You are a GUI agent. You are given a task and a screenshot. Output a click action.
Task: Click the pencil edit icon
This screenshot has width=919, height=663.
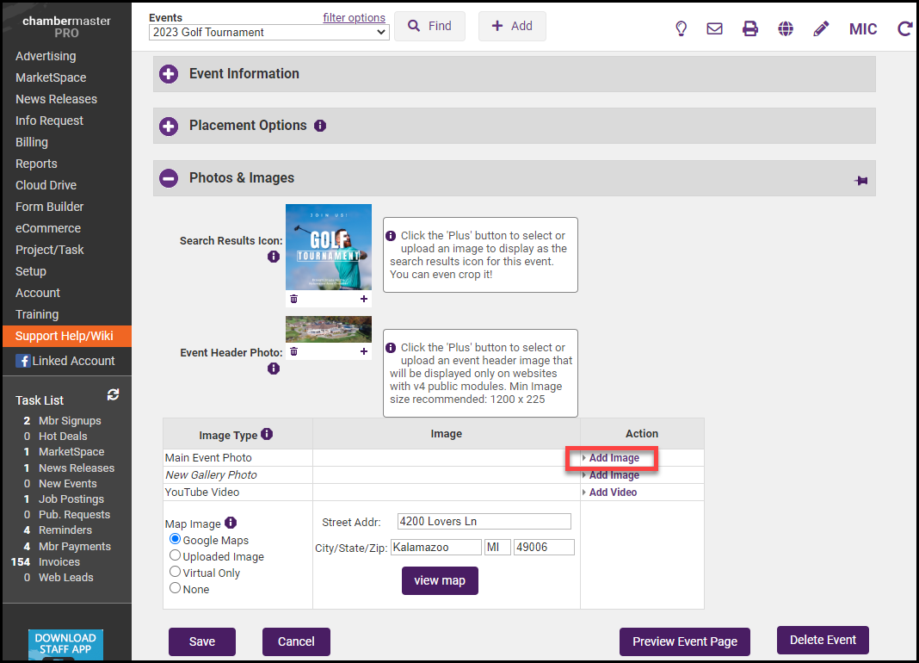[821, 28]
